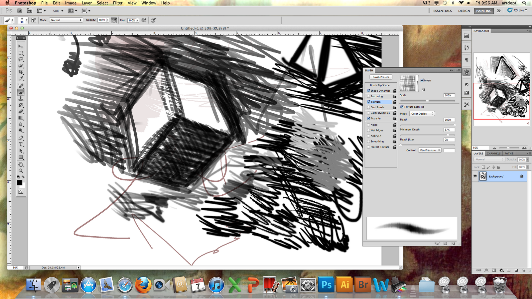Select the Zoom tool
The height and width of the screenshot is (299, 532).
[21, 171]
